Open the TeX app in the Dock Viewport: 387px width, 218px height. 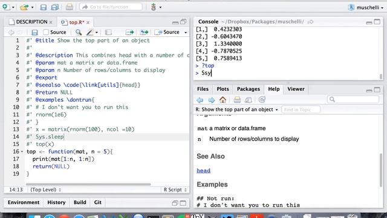[198, 216]
